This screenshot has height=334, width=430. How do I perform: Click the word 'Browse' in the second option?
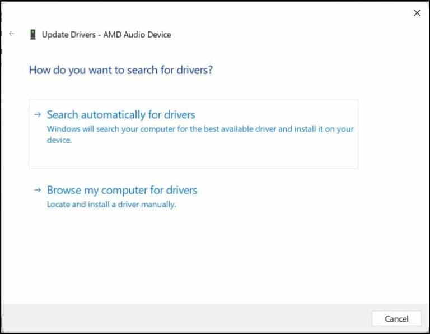64,191
